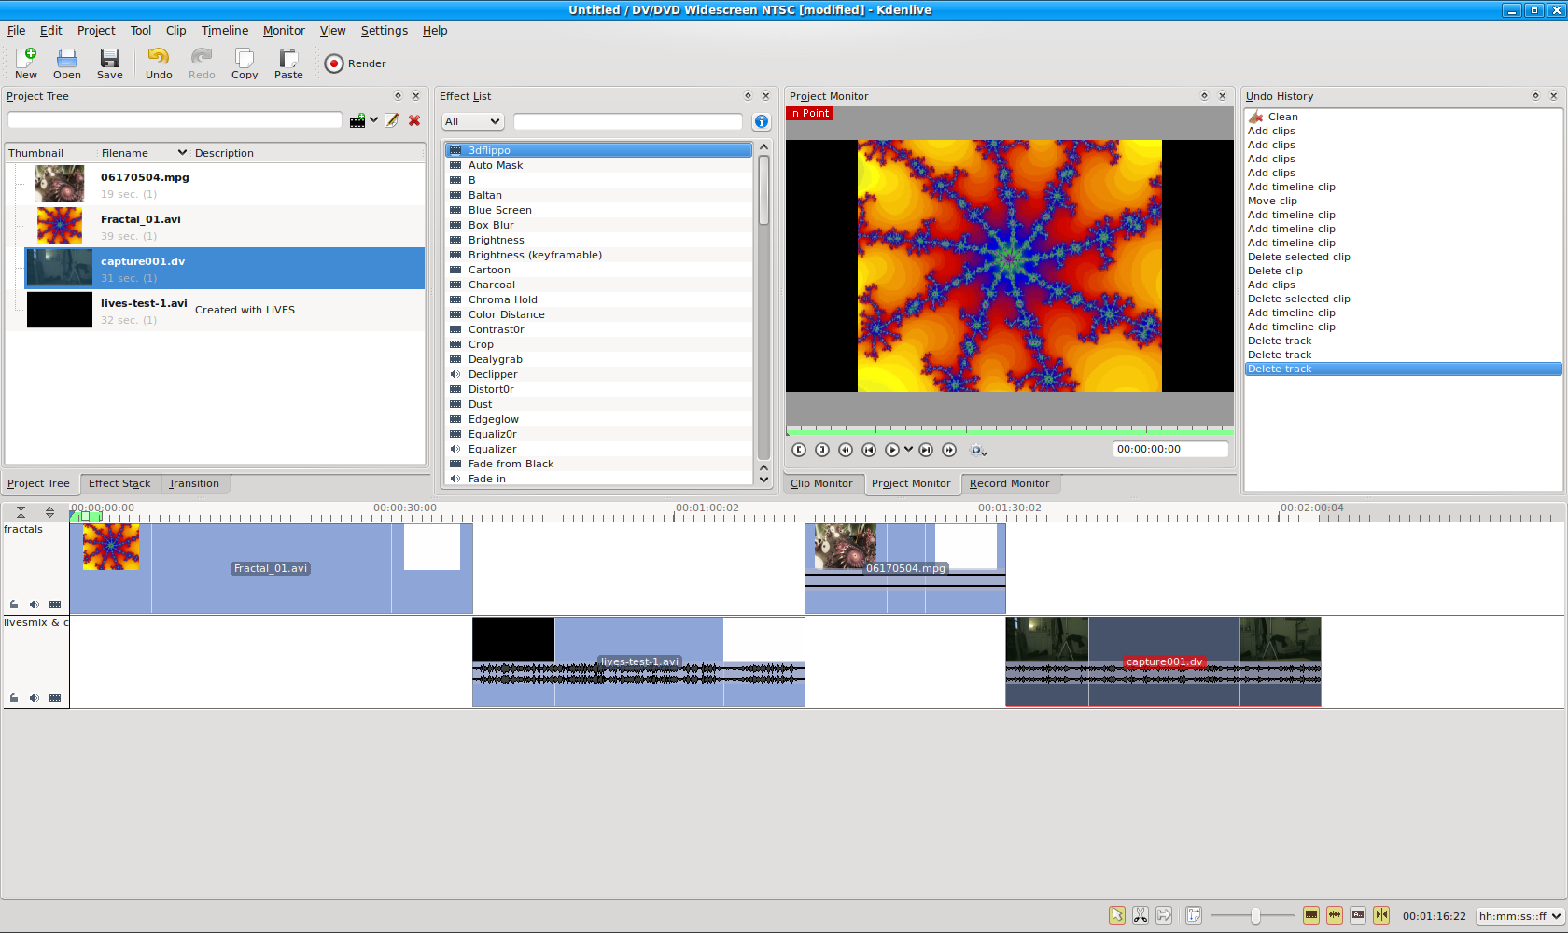
Task: Lock the fractals track
Action: click(14, 605)
